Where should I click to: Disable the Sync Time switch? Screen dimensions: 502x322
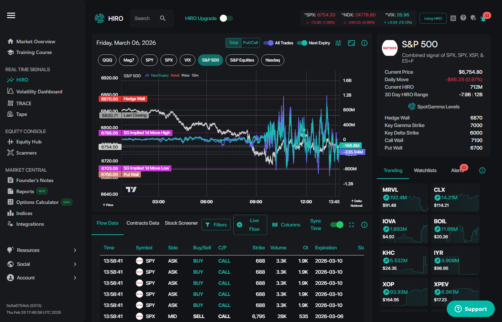[x=337, y=225]
